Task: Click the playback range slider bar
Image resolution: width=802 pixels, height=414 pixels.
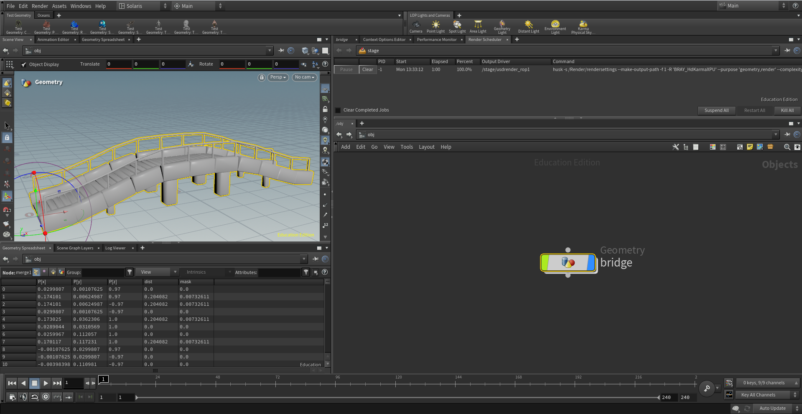Action: 397,397
